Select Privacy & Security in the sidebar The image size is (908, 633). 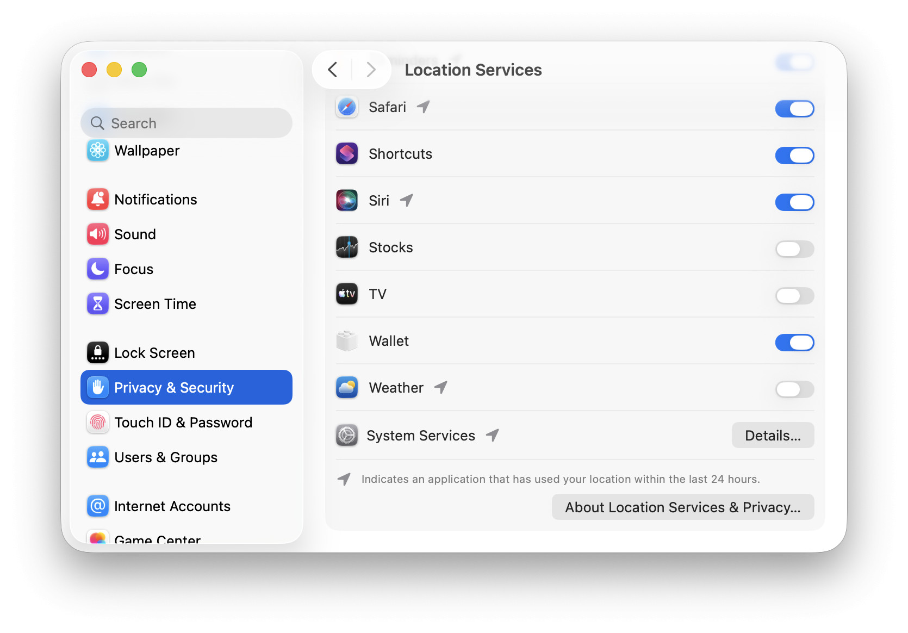[186, 387]
